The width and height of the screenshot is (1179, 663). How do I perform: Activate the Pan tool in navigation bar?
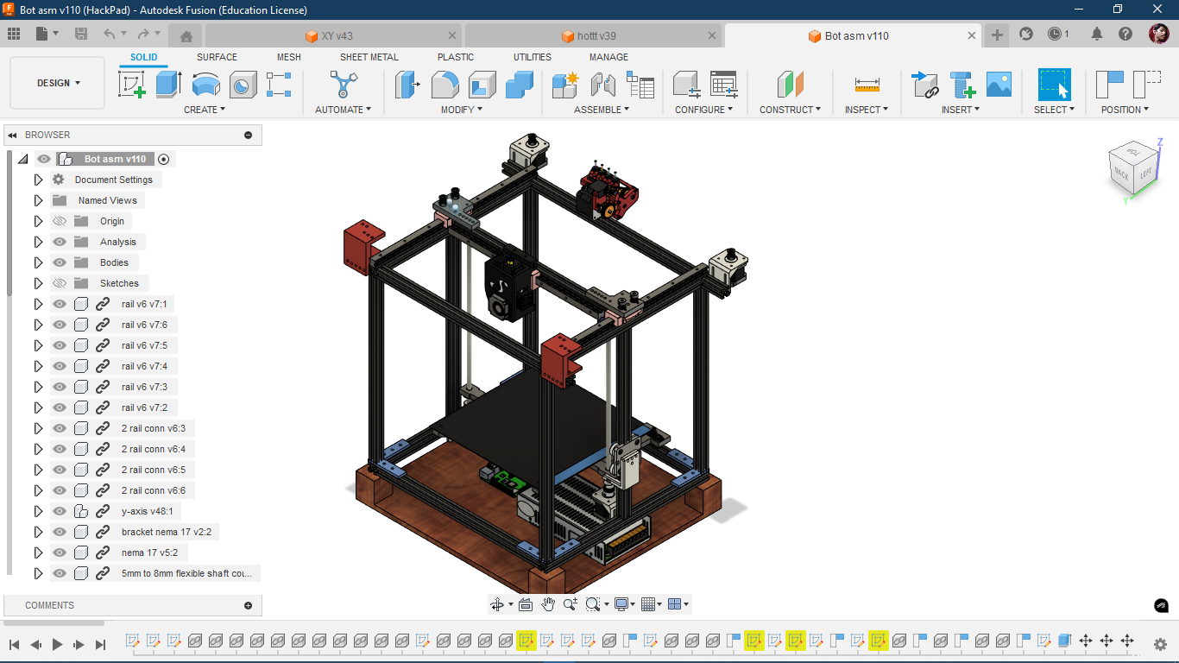coord(547,603)
